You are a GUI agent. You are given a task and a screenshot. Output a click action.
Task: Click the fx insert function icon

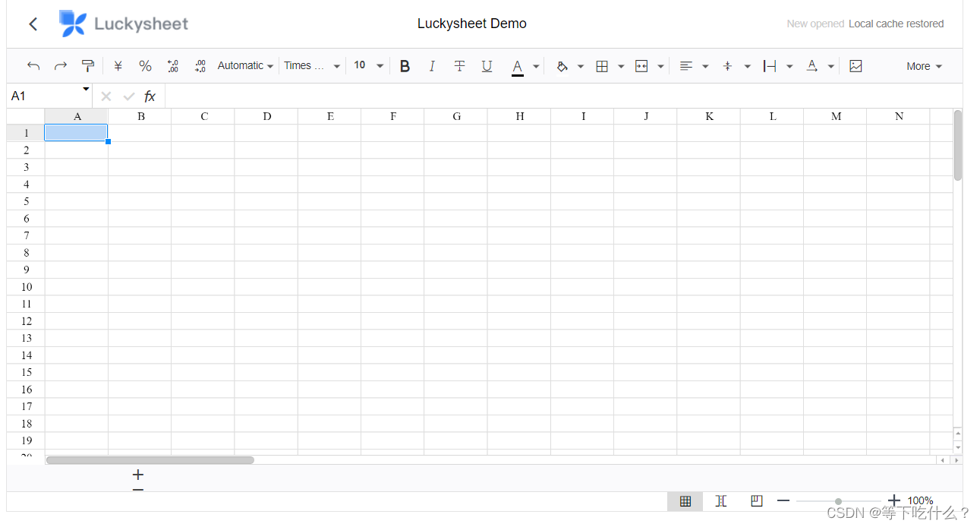pos(150,96)
